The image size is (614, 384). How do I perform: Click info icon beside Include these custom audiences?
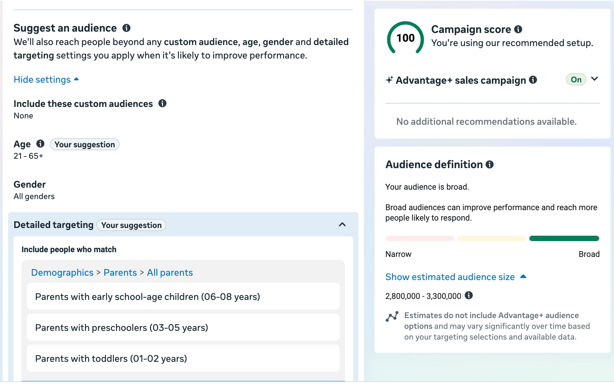(162, 104)
